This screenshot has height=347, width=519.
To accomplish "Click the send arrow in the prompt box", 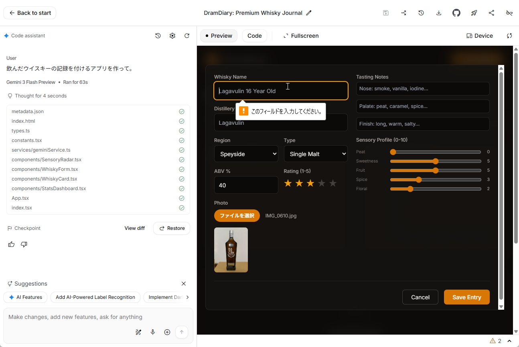I will click(182, 332).
